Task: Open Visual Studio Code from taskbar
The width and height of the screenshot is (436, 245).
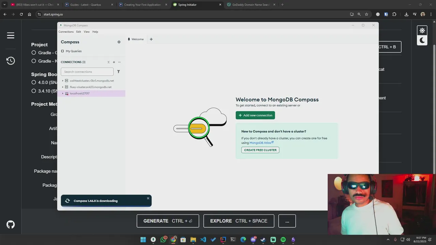Action: [x=203, y=240]
